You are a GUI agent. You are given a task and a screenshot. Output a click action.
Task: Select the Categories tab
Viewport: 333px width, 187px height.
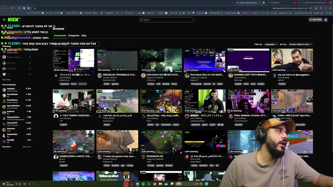pos(74,36)
